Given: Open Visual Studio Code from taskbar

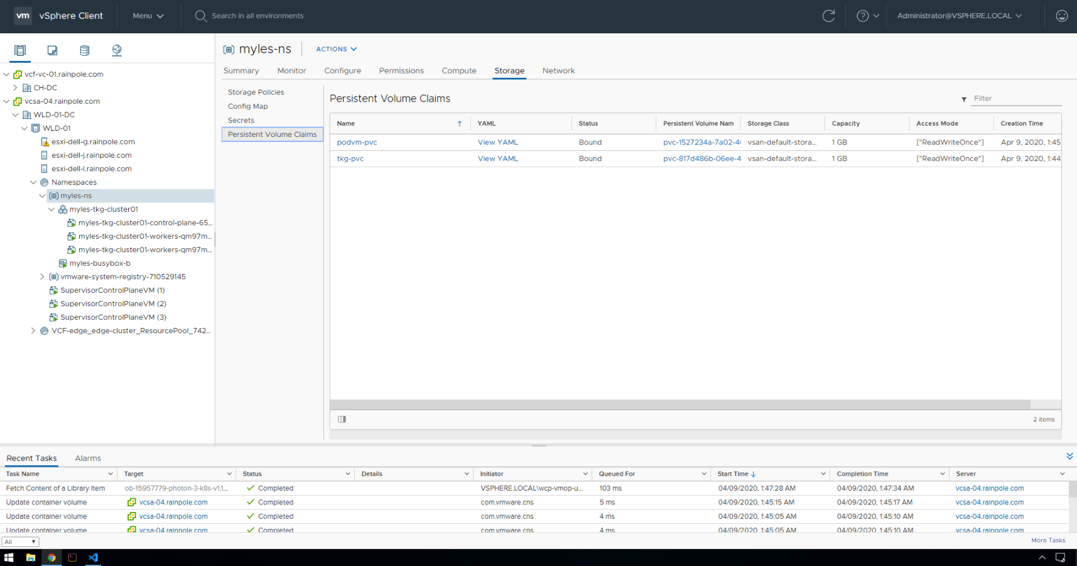Looking at the screenshot, I should pos(94,557).
